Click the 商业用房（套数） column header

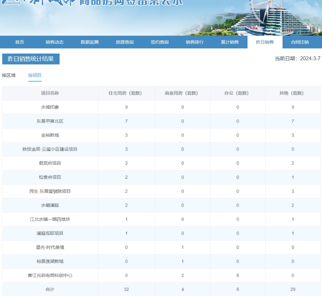click(182, 93)
